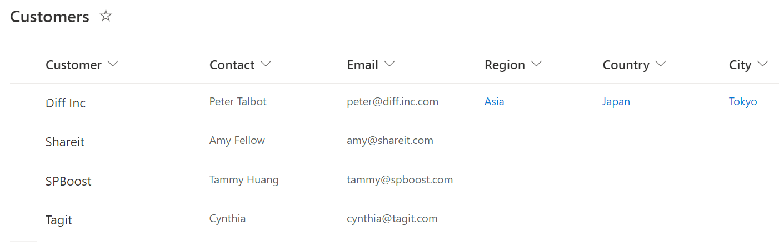Click the Customer column header label

click(x=73, y=65)
